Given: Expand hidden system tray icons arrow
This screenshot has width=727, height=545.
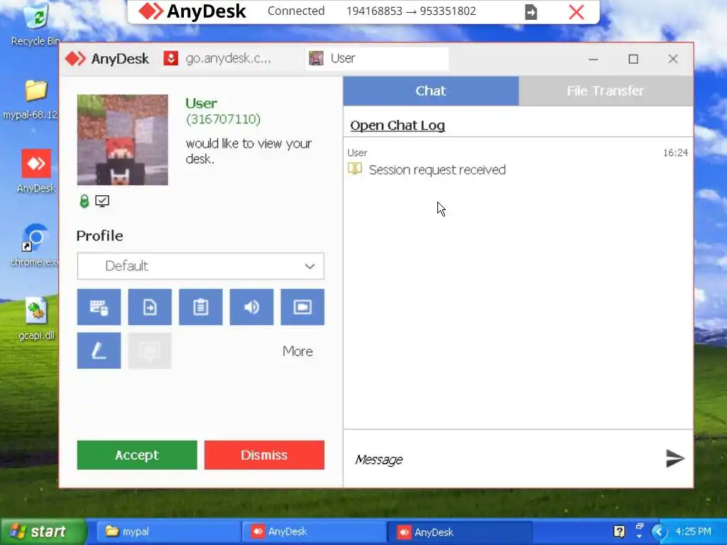Looking at the screenshot, I should (658, 532).
